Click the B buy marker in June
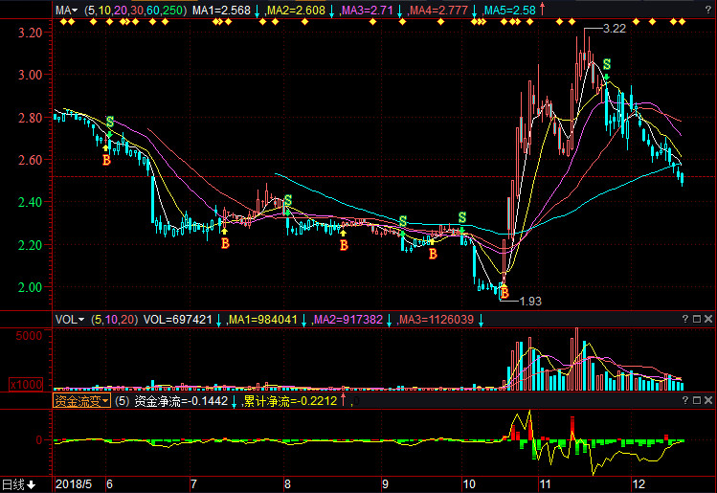 tap(106, 160)
